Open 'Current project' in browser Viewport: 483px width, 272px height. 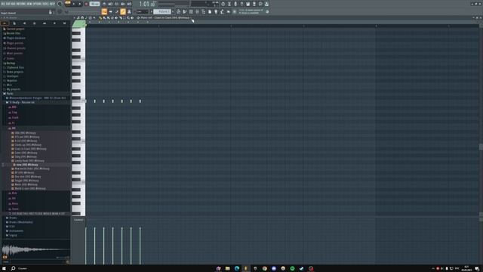pyautogui.click(x=15, y=29)
